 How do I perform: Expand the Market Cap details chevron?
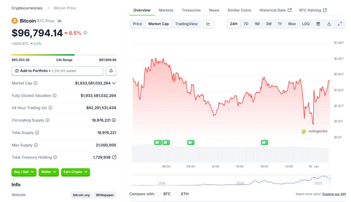tap(114, 83)
